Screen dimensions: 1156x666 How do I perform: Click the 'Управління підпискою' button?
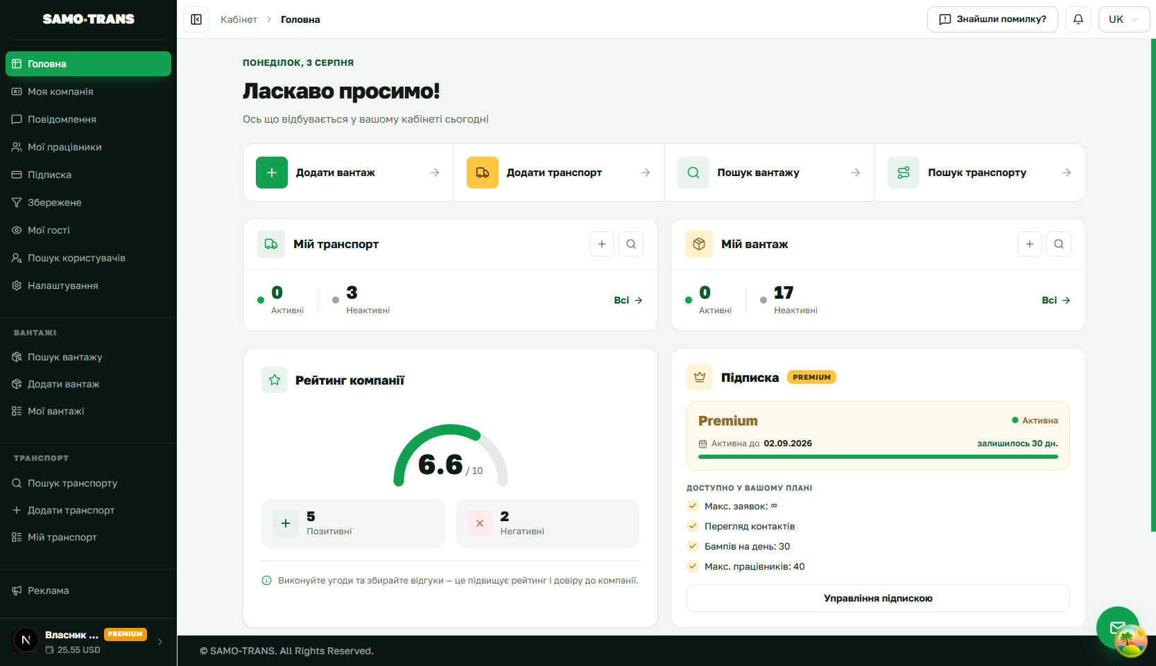878,598
